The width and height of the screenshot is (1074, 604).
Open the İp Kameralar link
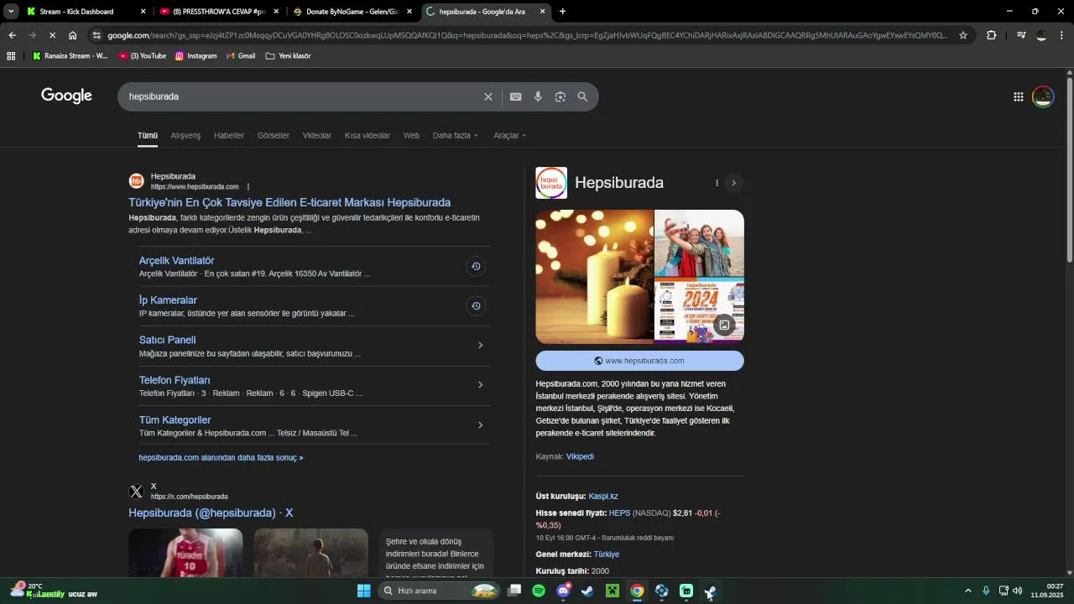pos(168,299)
